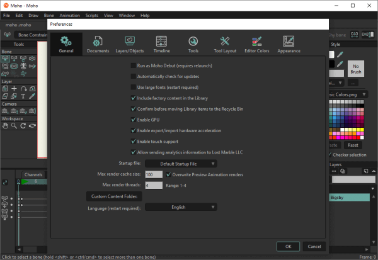Image resolution: width=378 pixels, height=260 pixels.
Task: Click the Max render threads field
Action: tap(154, 185)
